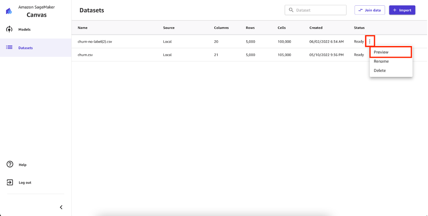Image resolution: width=428 pixels, height=216 pixels.
Task: Collapse the sidebar with the chevron arrow
Action: click(x=61, y=207)
